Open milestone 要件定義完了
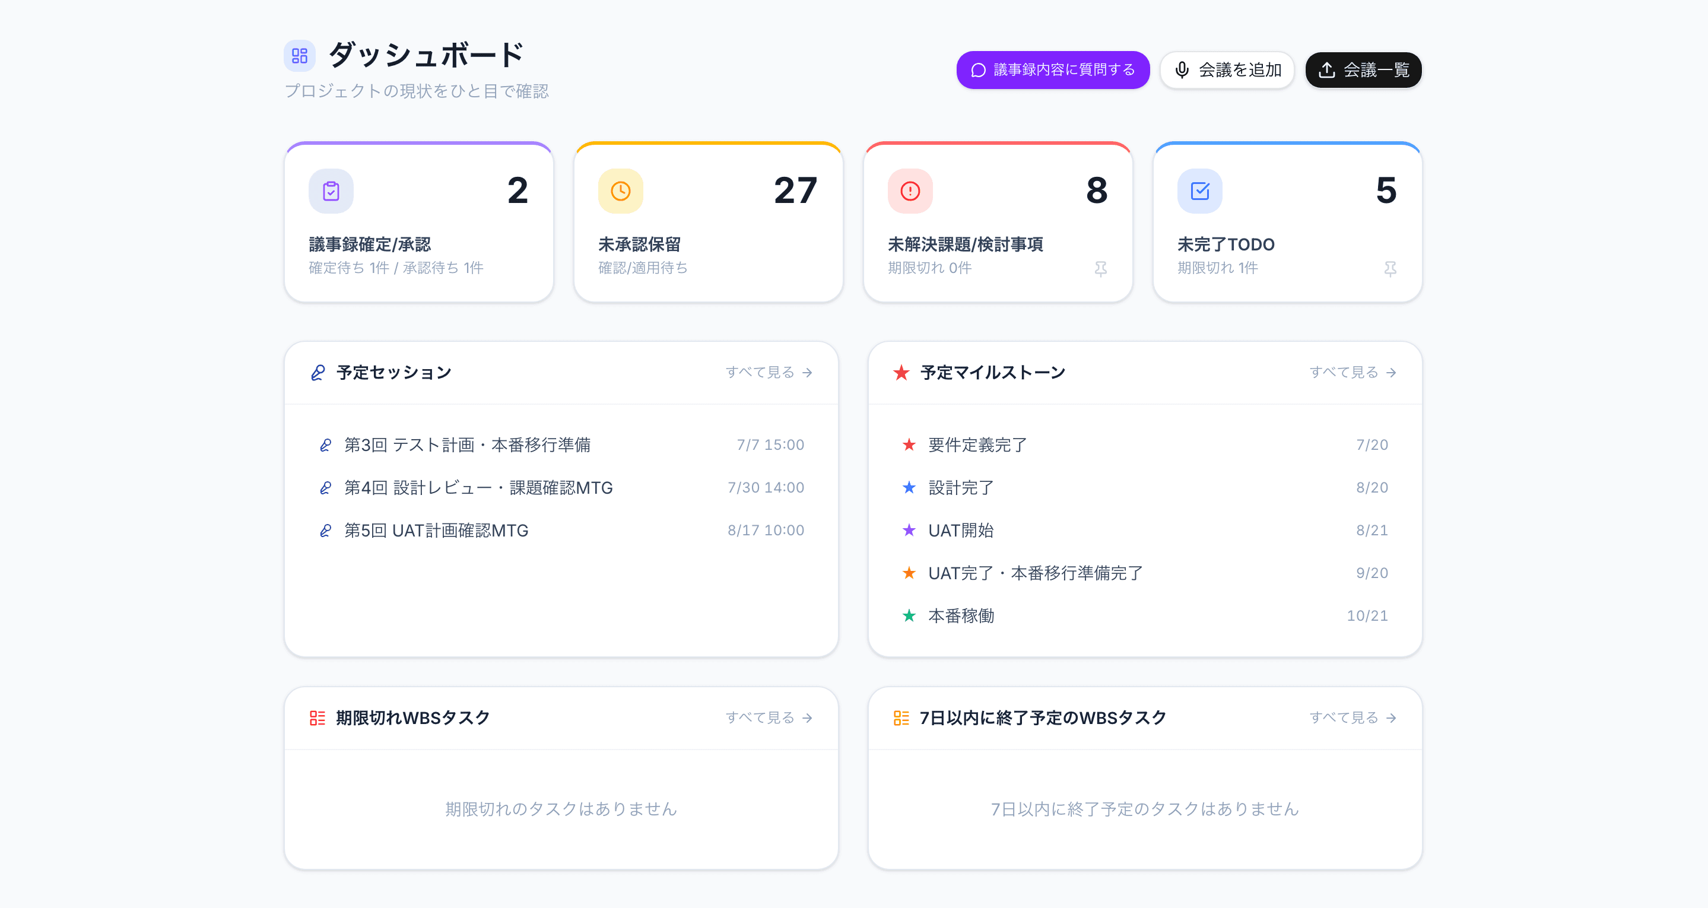Viewport: 1708px width, 908px height. (x=1145, y=445)
